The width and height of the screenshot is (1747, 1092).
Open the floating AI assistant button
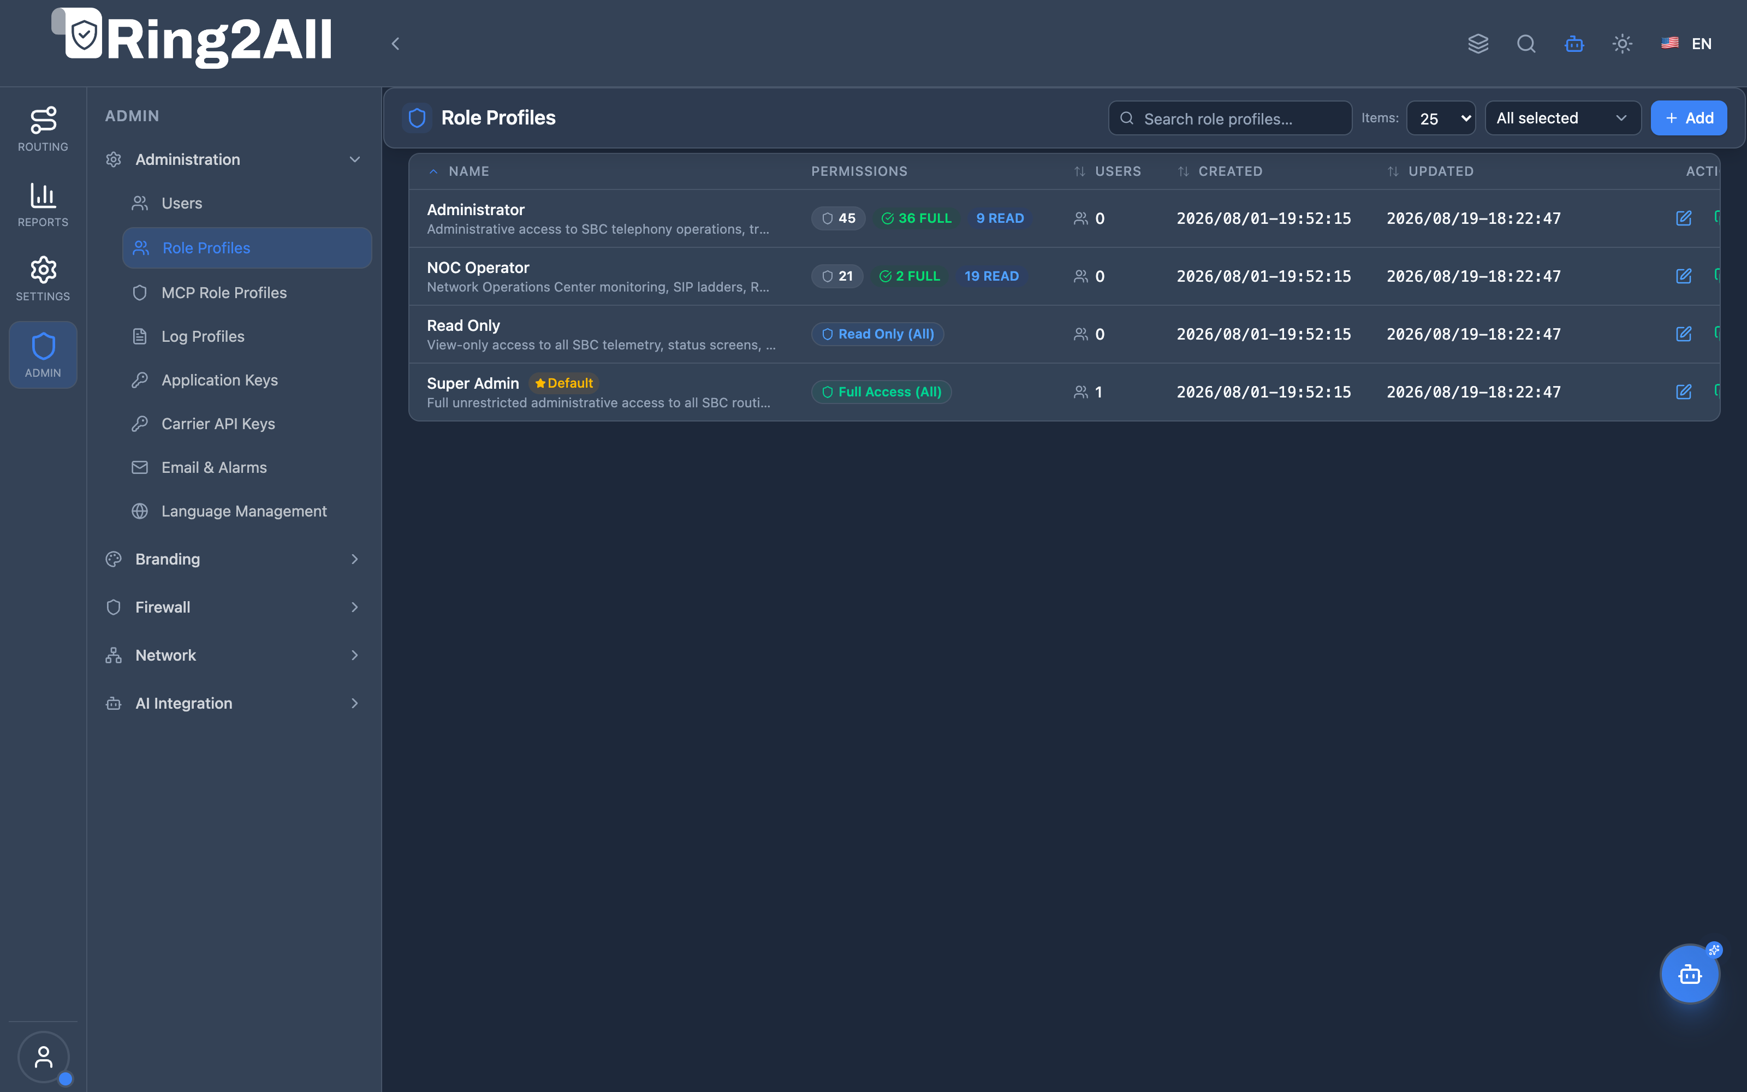coord(1690,974)
